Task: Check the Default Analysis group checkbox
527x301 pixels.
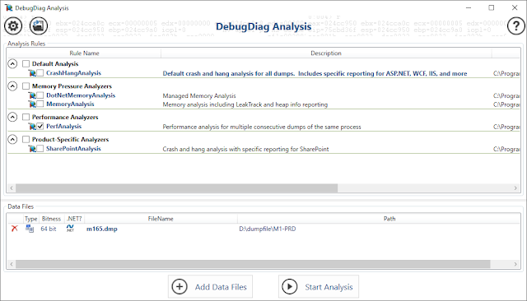Action: point(26,64)
